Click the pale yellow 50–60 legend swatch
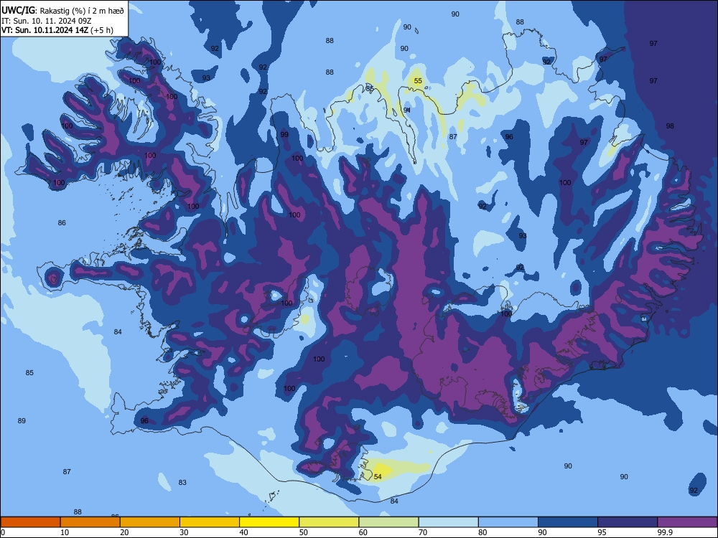 tap(329, 522)
